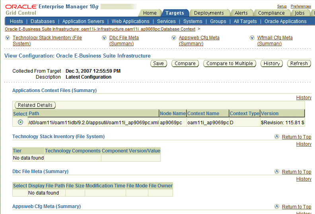Viewport: 315px width, 214px height.
Task: Click Return to Top in Dbc File Meta section
Action: (x=297, y=172)
